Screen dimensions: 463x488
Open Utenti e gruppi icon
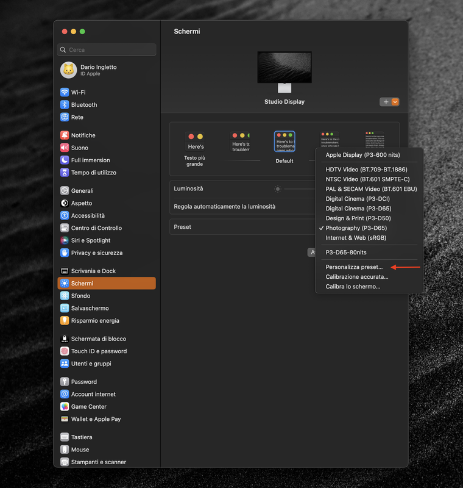[x=65, y=364]
